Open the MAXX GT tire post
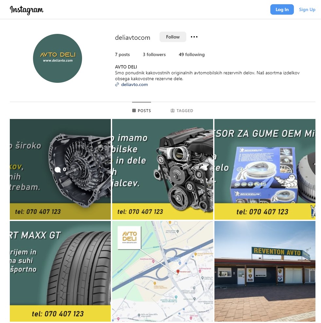Image resolution: width=321 pixels, height=323 pixels. (60, 271)
